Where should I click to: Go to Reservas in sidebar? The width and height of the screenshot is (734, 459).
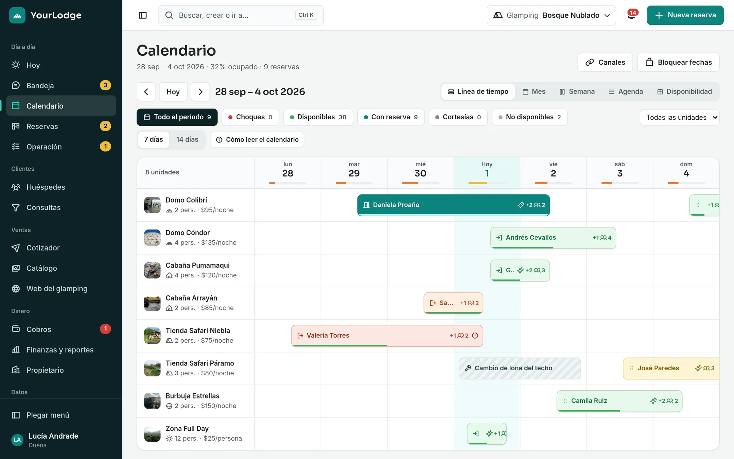pyautogui.click(x=61, y=126)
